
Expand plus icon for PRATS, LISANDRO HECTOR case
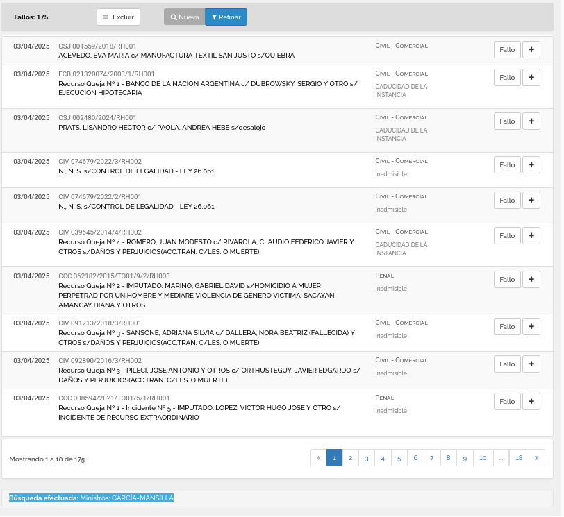coord(531,121)
